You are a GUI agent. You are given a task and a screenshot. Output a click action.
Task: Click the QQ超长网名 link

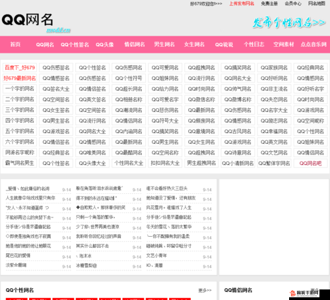tap(129, 89)
